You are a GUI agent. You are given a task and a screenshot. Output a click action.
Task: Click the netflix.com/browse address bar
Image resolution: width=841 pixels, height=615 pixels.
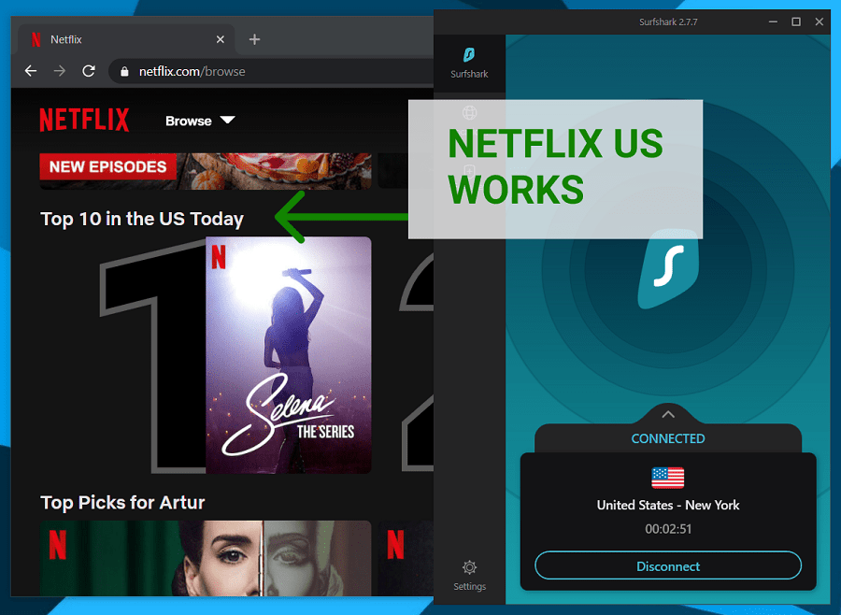click(x=271, y=71)
